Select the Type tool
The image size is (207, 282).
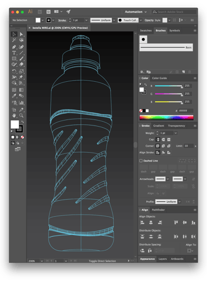14,53
